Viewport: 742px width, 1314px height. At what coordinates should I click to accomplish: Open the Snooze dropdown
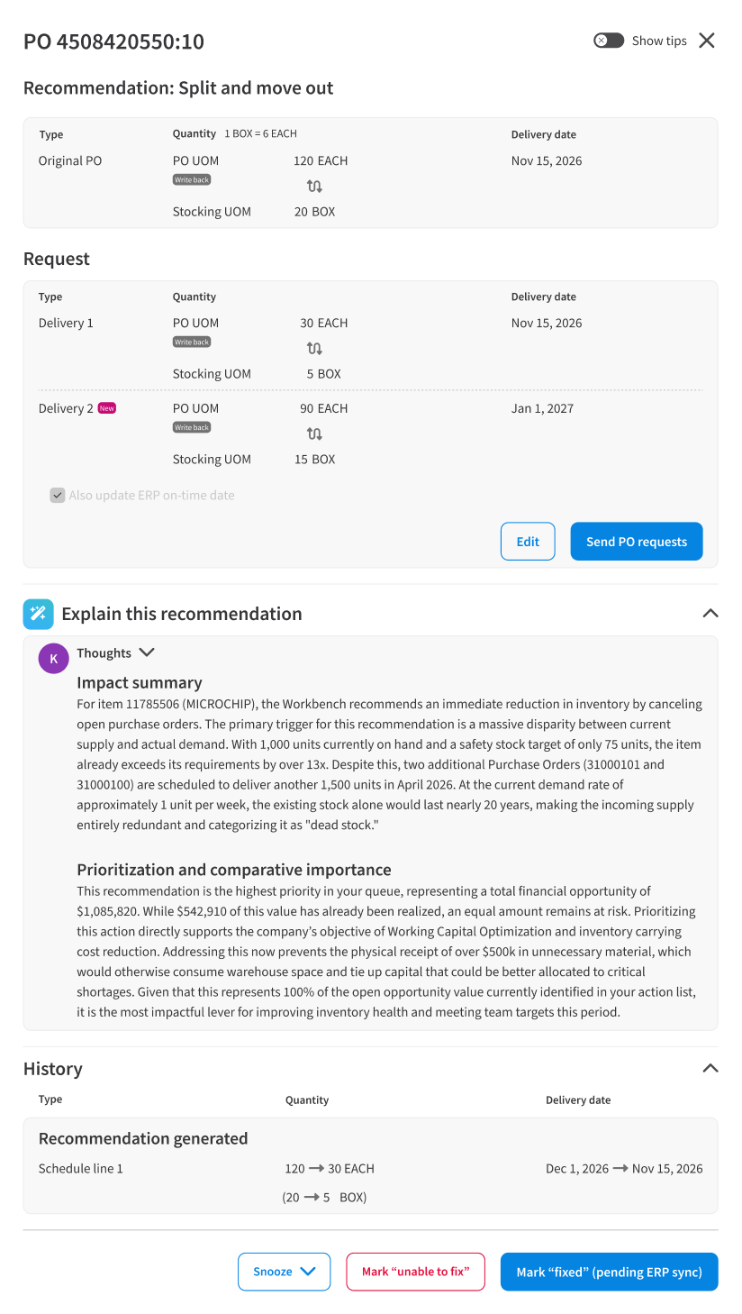point(285,1272)
